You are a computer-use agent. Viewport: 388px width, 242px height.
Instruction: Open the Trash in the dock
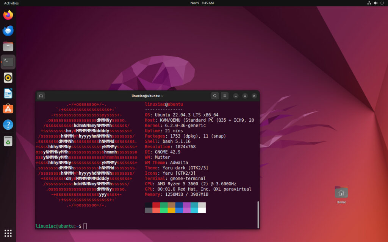click(x=8, y=141)
